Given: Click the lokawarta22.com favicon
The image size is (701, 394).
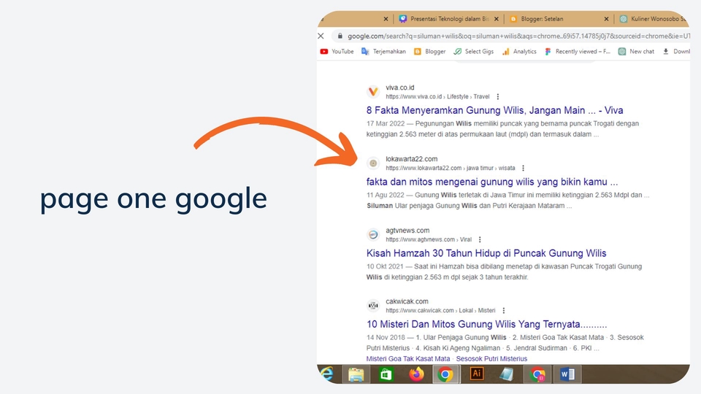Looking at the screenshot, I should [x=373, y=163].
